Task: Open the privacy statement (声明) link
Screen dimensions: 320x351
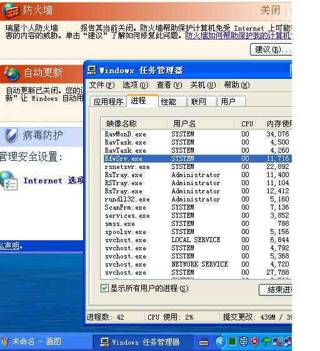Action: pos(9,245)
